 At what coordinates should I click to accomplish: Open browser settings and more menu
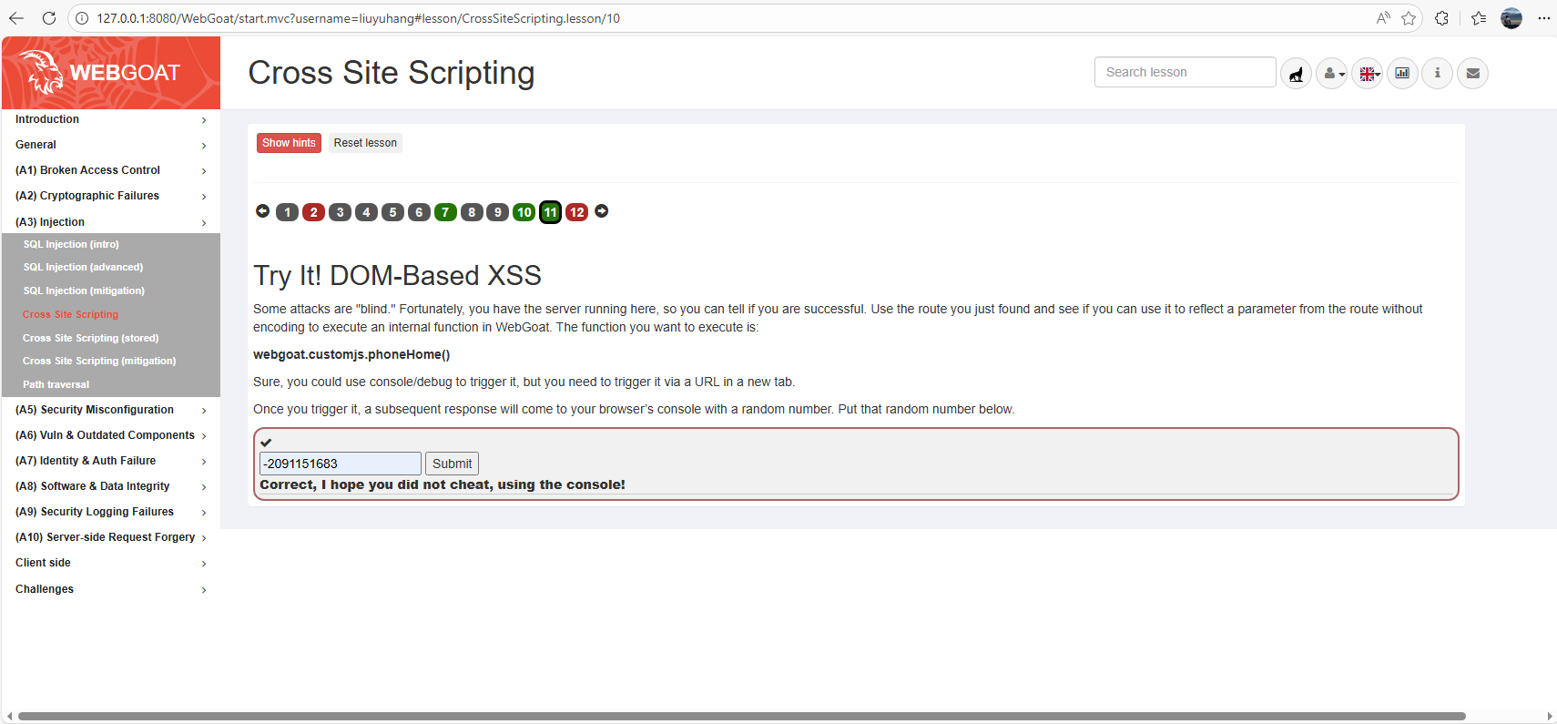coord(1544,18)
